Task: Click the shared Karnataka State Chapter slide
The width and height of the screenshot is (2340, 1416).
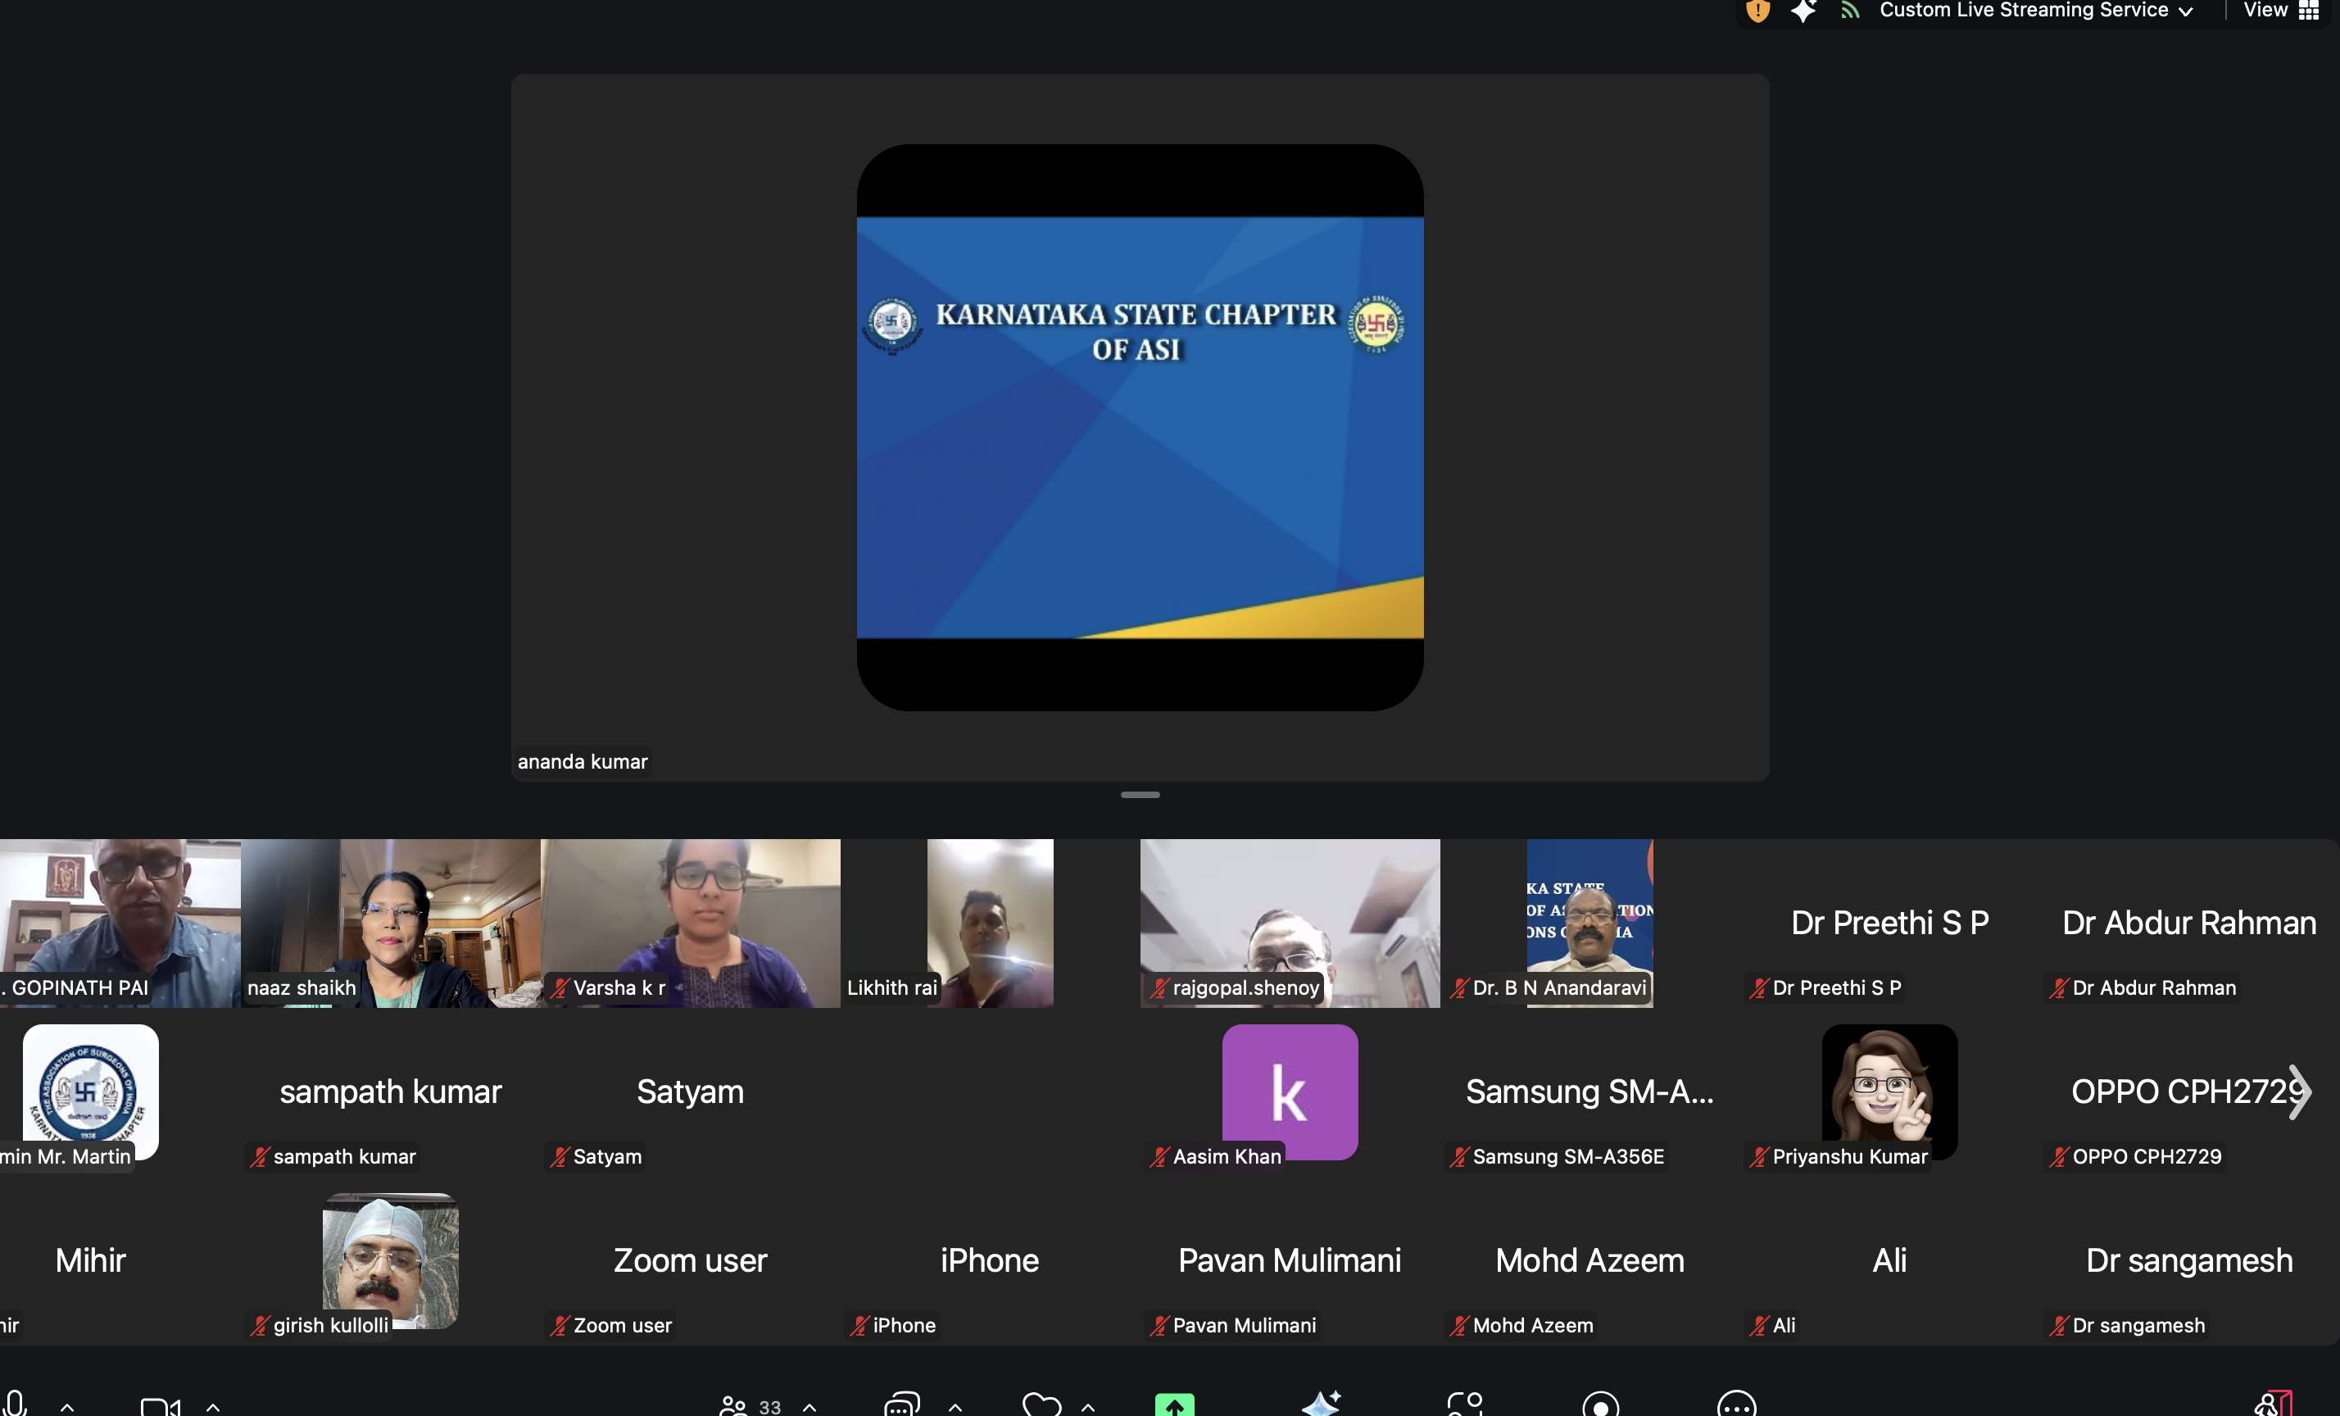Action: pyautogui.click(x=1140, y=428)
